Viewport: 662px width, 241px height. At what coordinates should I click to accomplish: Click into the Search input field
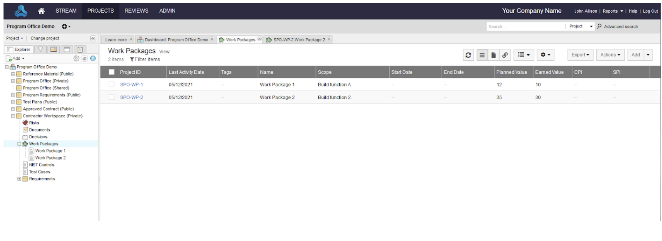[525, 26]
